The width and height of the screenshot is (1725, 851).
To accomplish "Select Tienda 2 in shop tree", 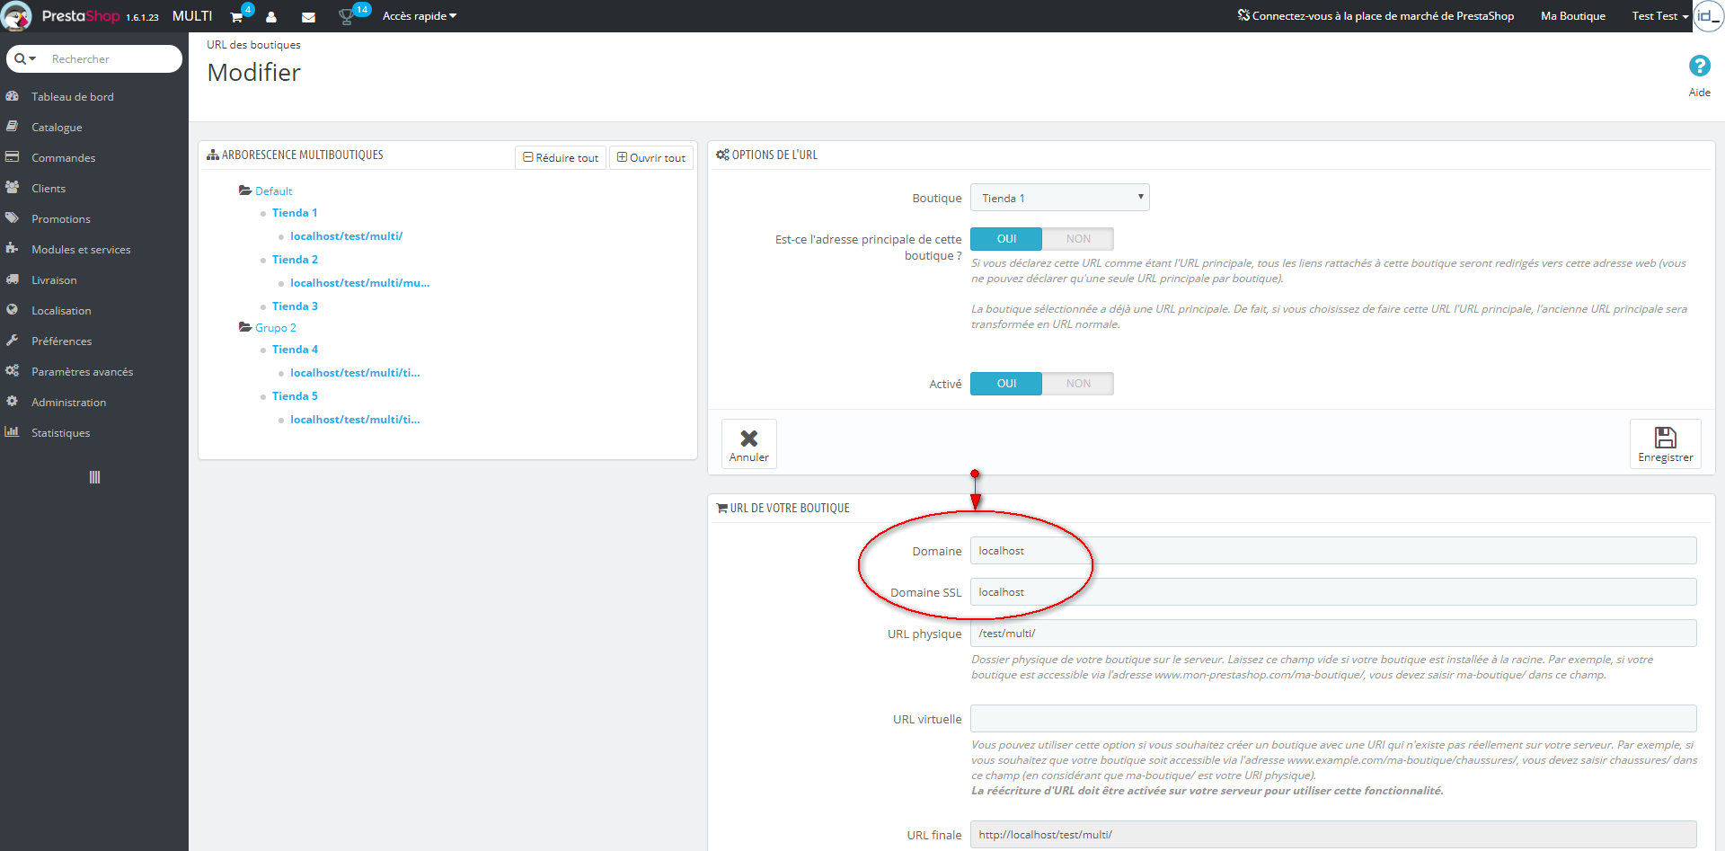I will click(x=295, y=260).
